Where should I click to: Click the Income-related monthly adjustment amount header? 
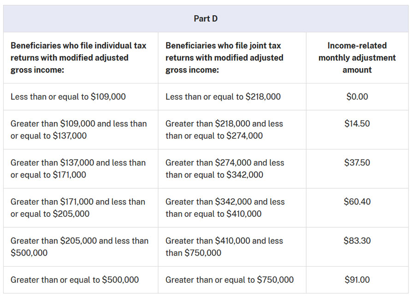357,58
